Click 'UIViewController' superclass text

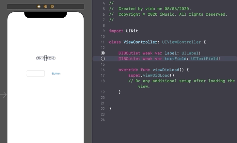click(182, 42)
